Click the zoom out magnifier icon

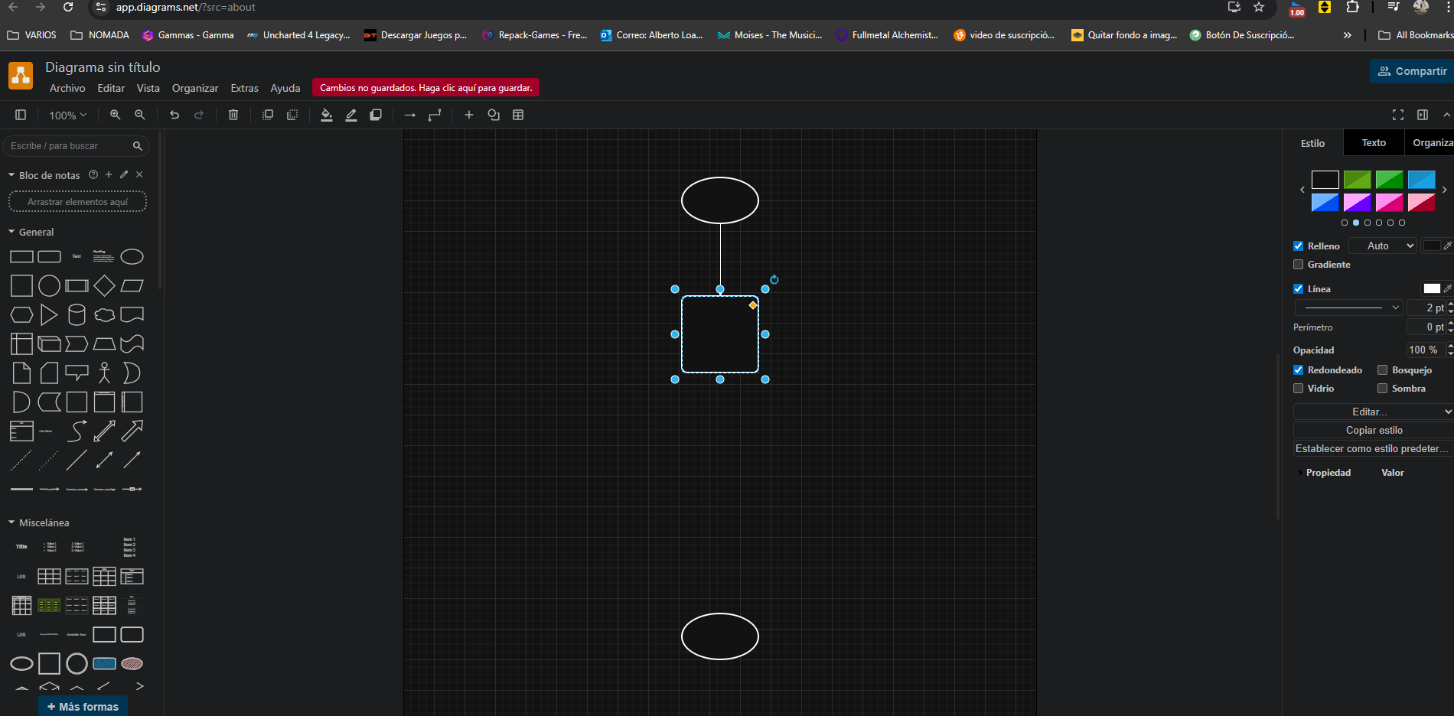140,115
